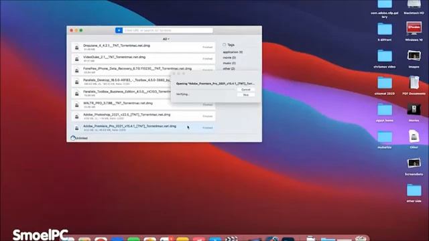
Task: Click the file icon of the VideoDuke download
Action: coord(77,59)
